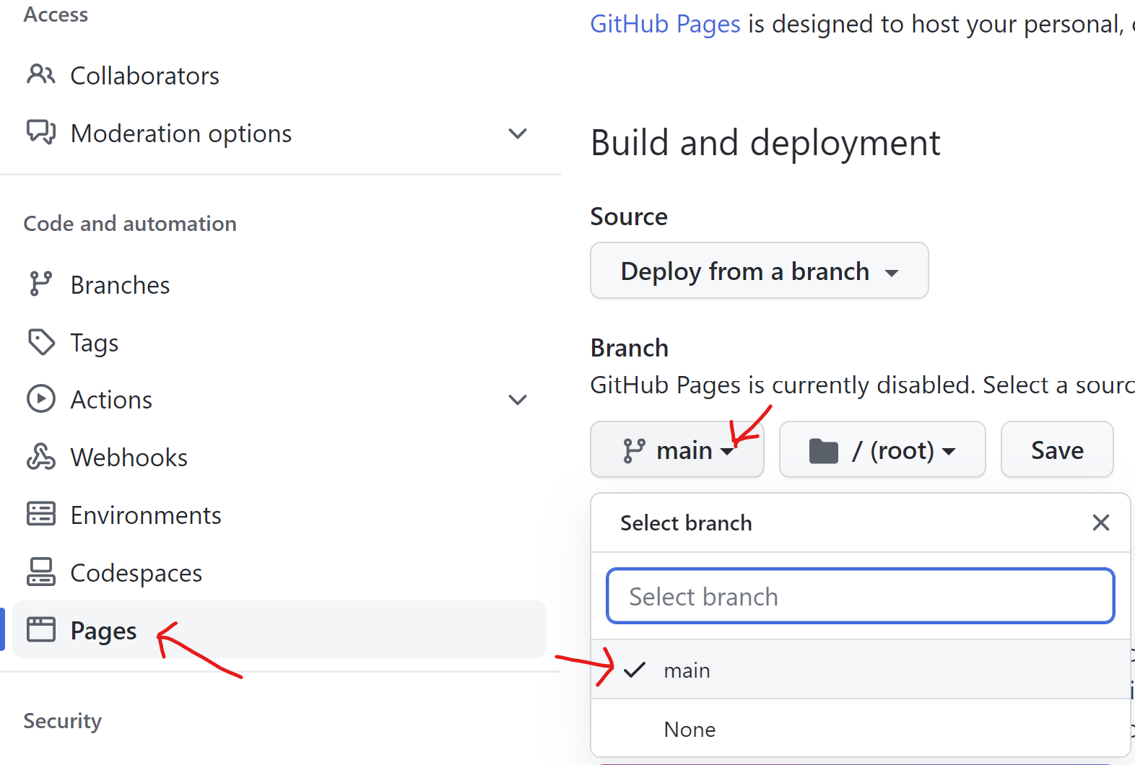Click the folder icon in root button
This screenshot has width=1135, height=765.
pos(823,451)
